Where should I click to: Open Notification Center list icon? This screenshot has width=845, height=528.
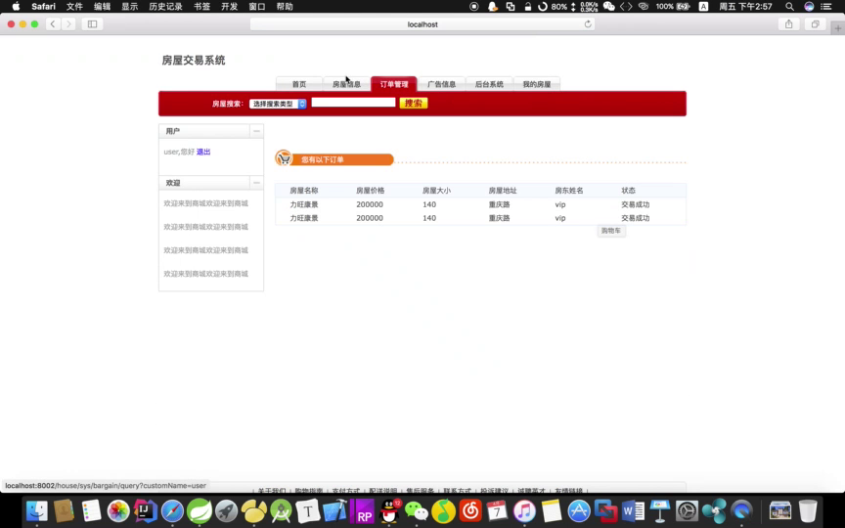point(826,7)
